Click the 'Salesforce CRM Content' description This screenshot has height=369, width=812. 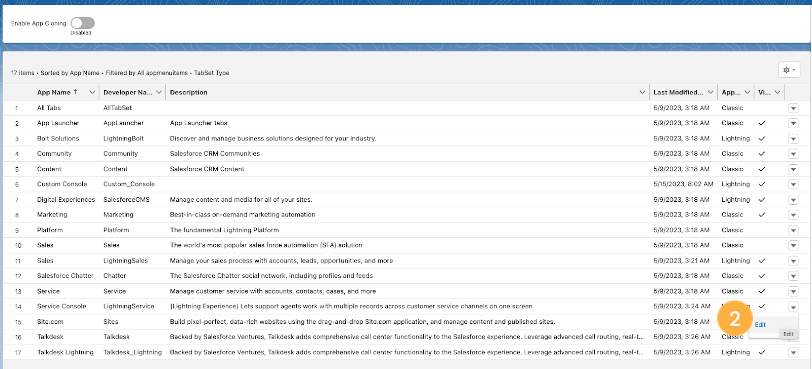point(207,169)
